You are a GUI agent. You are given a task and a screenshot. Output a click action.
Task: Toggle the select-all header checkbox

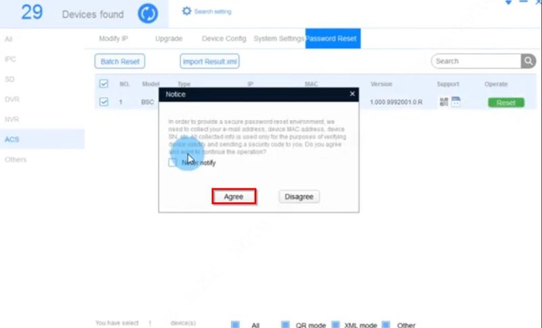pyautogui.click(x=104, y=83)
